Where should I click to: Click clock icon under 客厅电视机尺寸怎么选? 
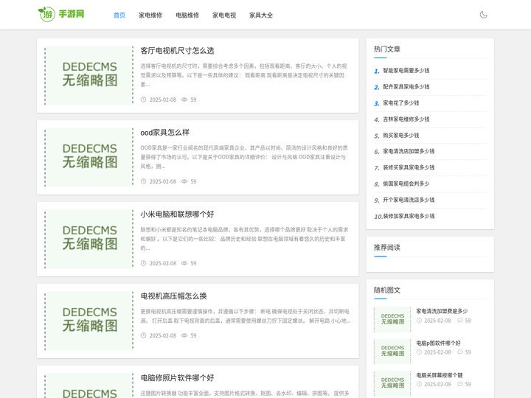(x=143, y=99)
